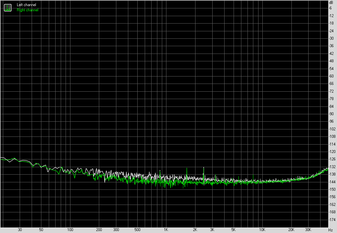Click the dB unit label on the vertical axis
Image resolution: width=337 pixels, height=233 pixels.
click(x=331, y=3)
